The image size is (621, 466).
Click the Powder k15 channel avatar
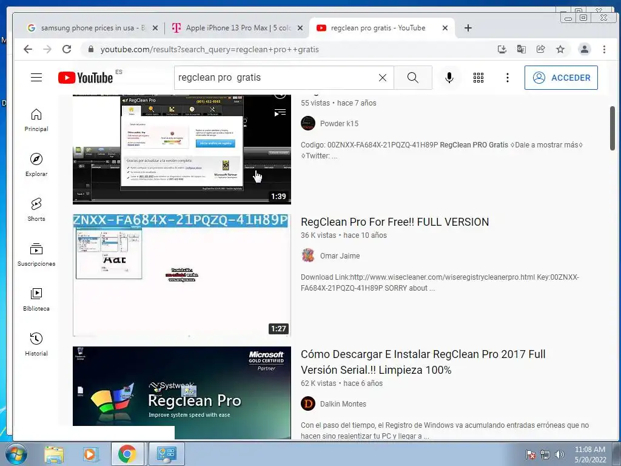click(308, 124)
